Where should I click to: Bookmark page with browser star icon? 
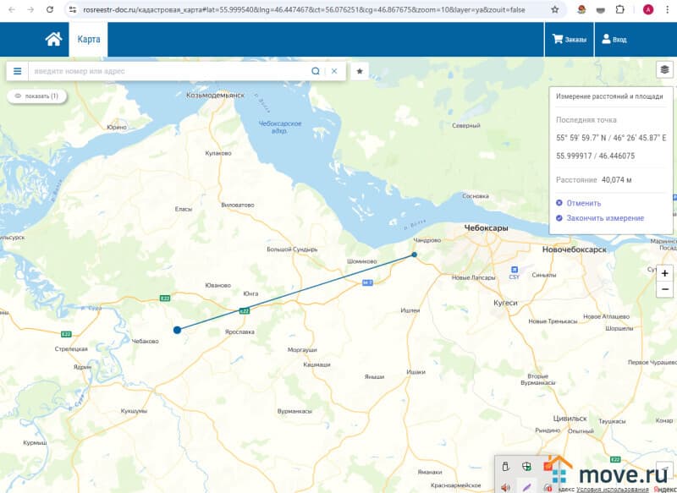click(554, 9)
